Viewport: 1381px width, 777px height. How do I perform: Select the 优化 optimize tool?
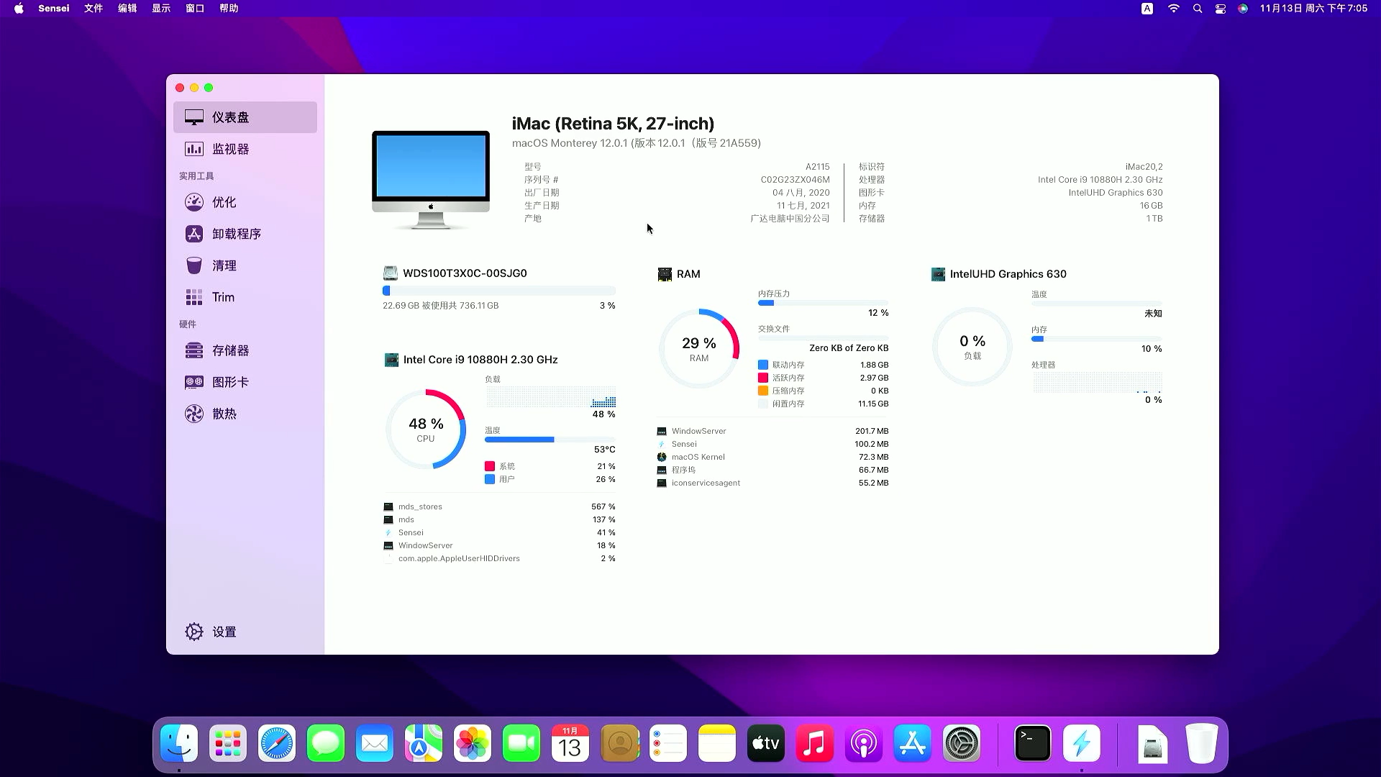[224, 202]
